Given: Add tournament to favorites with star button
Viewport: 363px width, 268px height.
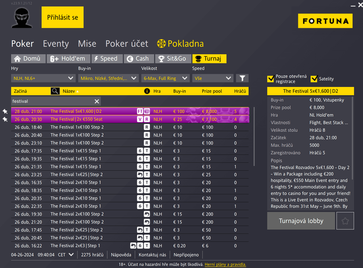Looking at the screenshot, I should click(x=345, y=221).
